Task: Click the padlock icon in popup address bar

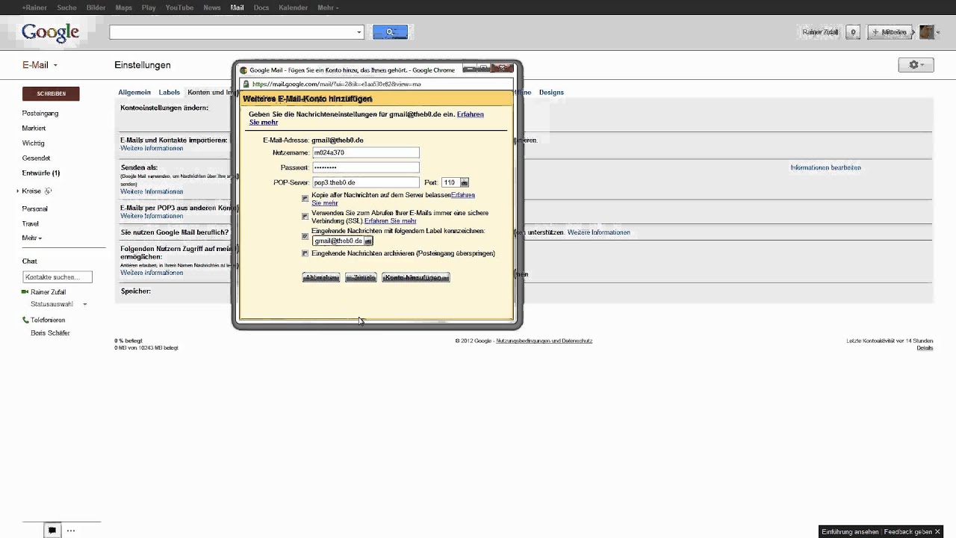Action: click(245, 84)
